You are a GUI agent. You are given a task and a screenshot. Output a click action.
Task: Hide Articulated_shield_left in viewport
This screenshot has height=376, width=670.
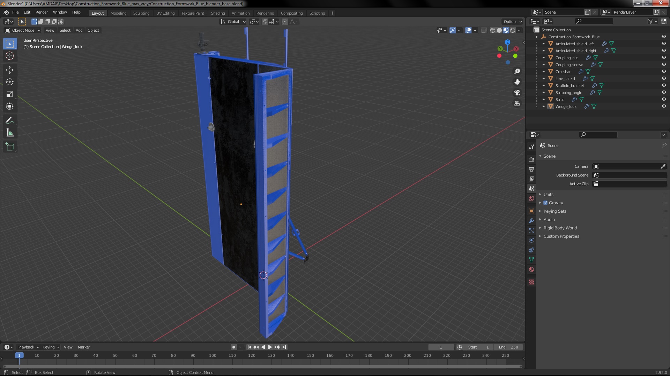(x=664, y=44)
